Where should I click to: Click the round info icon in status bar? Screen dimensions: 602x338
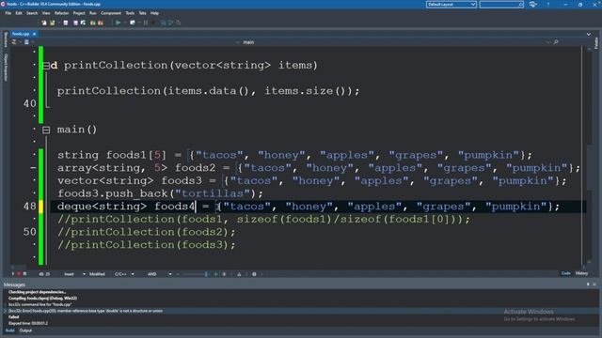(254, 274)
